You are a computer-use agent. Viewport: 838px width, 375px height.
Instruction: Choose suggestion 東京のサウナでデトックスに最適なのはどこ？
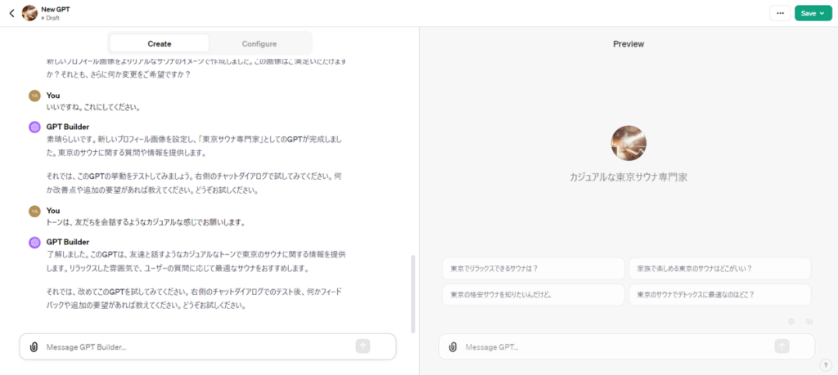pos(720,294)
